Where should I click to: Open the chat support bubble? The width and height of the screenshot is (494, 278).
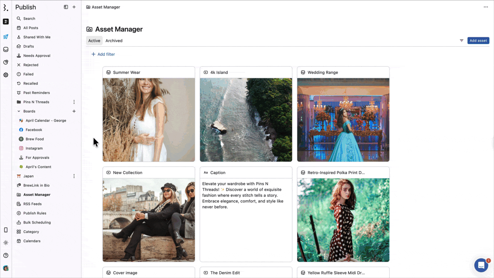(481, 265)
